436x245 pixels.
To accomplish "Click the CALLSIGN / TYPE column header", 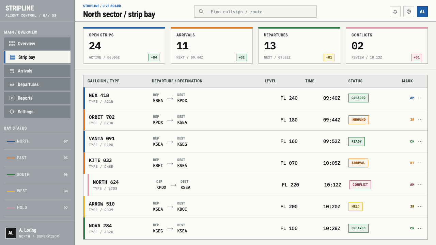I will click(x=104, y=81).
